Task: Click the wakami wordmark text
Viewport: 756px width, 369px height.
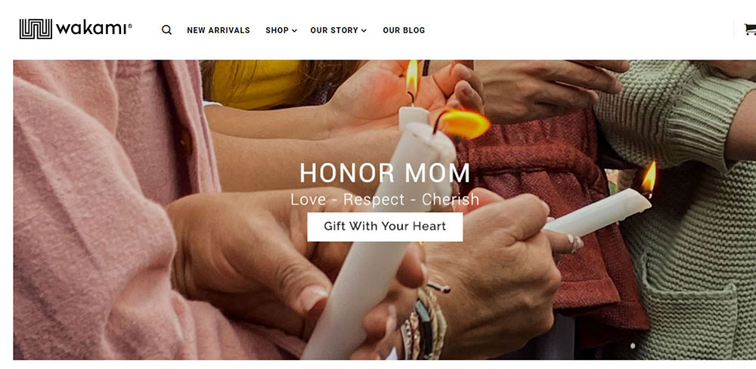Action: (x=91, y=29)
